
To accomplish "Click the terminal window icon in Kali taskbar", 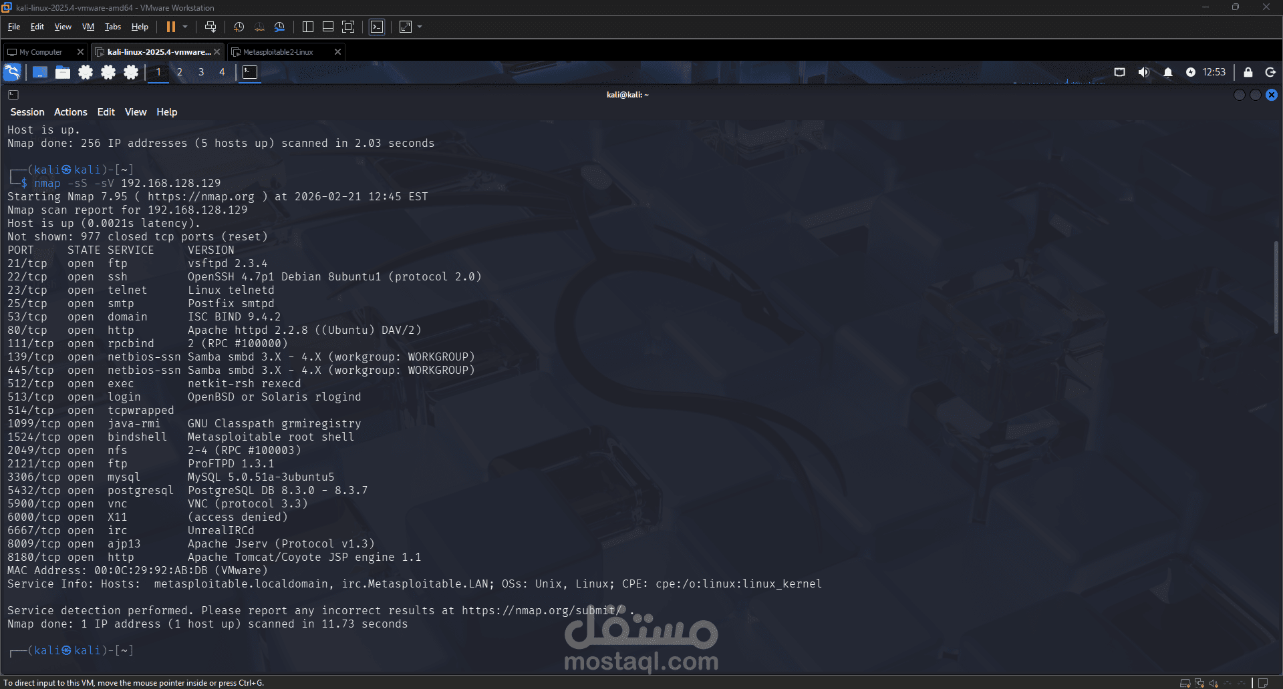I will pos(250,72).
